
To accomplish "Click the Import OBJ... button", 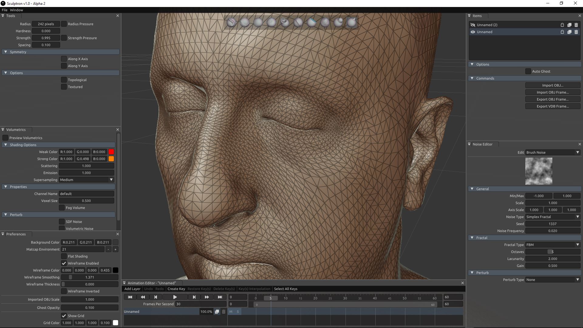I will pos(552,85).
